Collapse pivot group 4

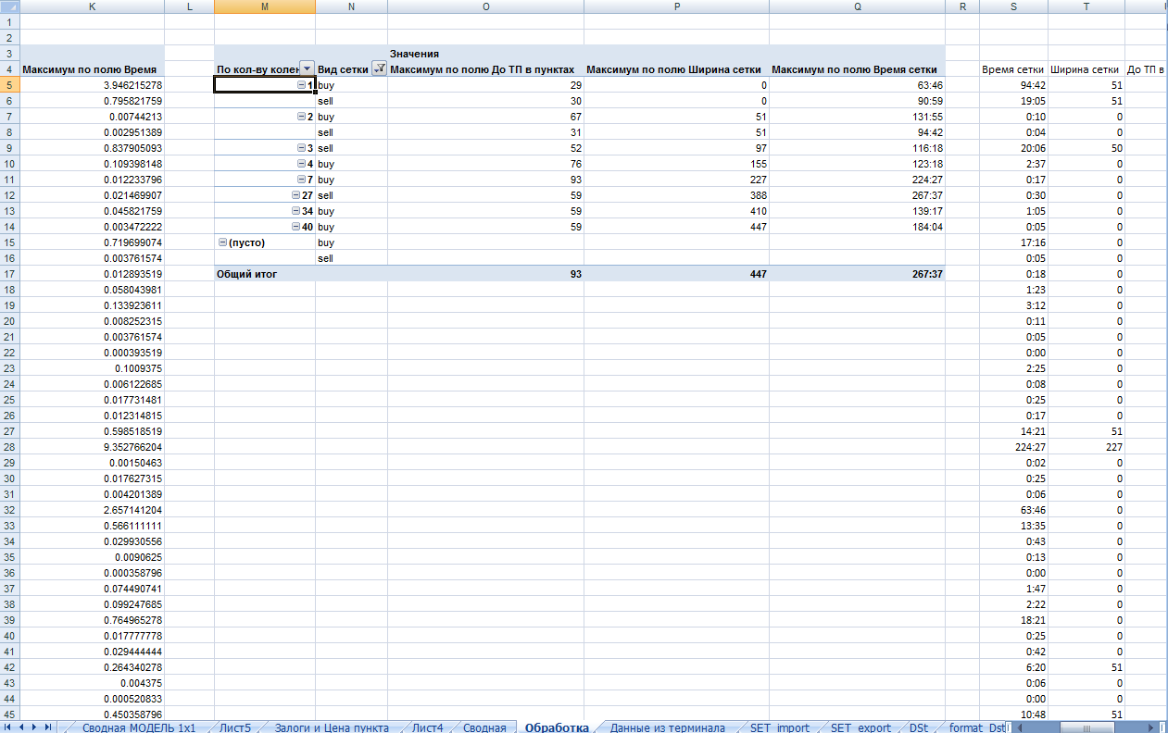pyautogui.click(x=302, y=164)
